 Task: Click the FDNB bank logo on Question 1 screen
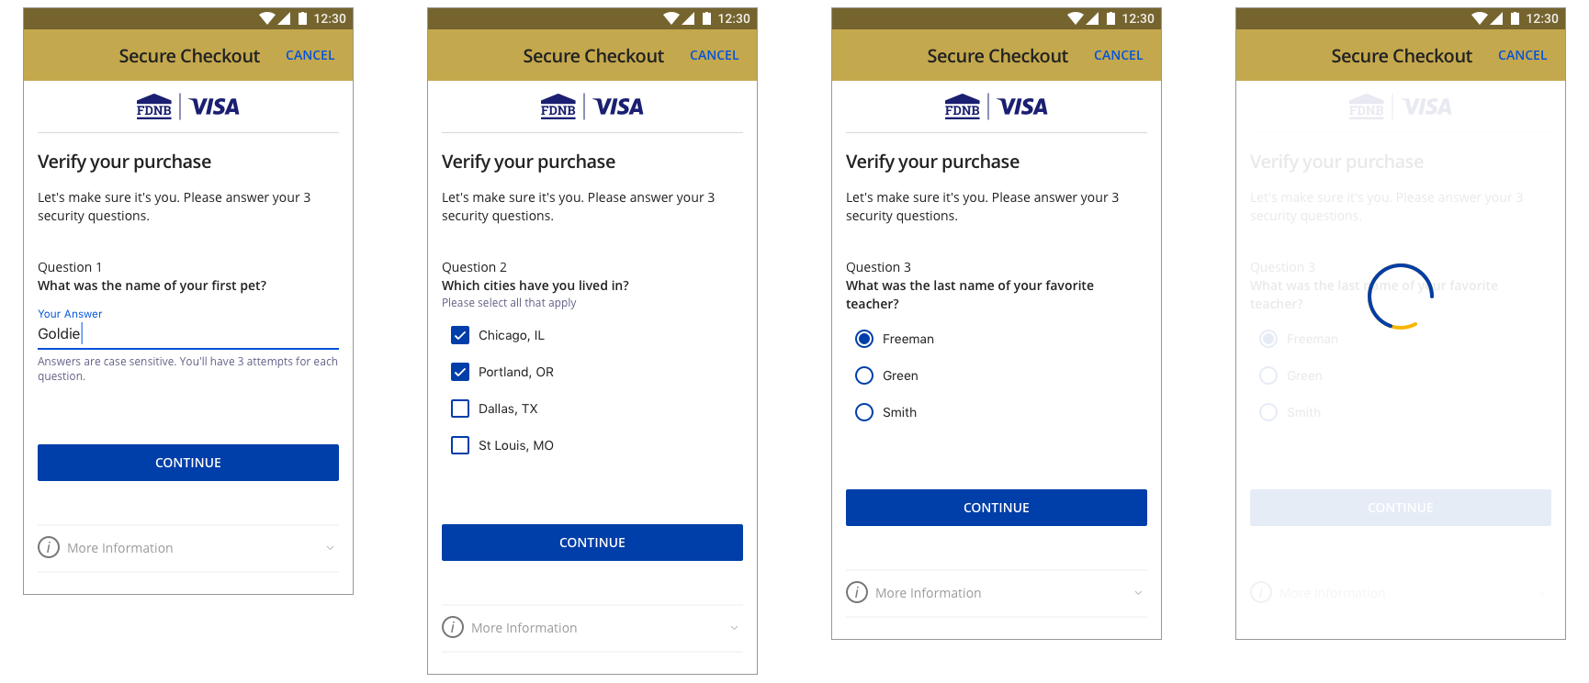coord(154,107)
